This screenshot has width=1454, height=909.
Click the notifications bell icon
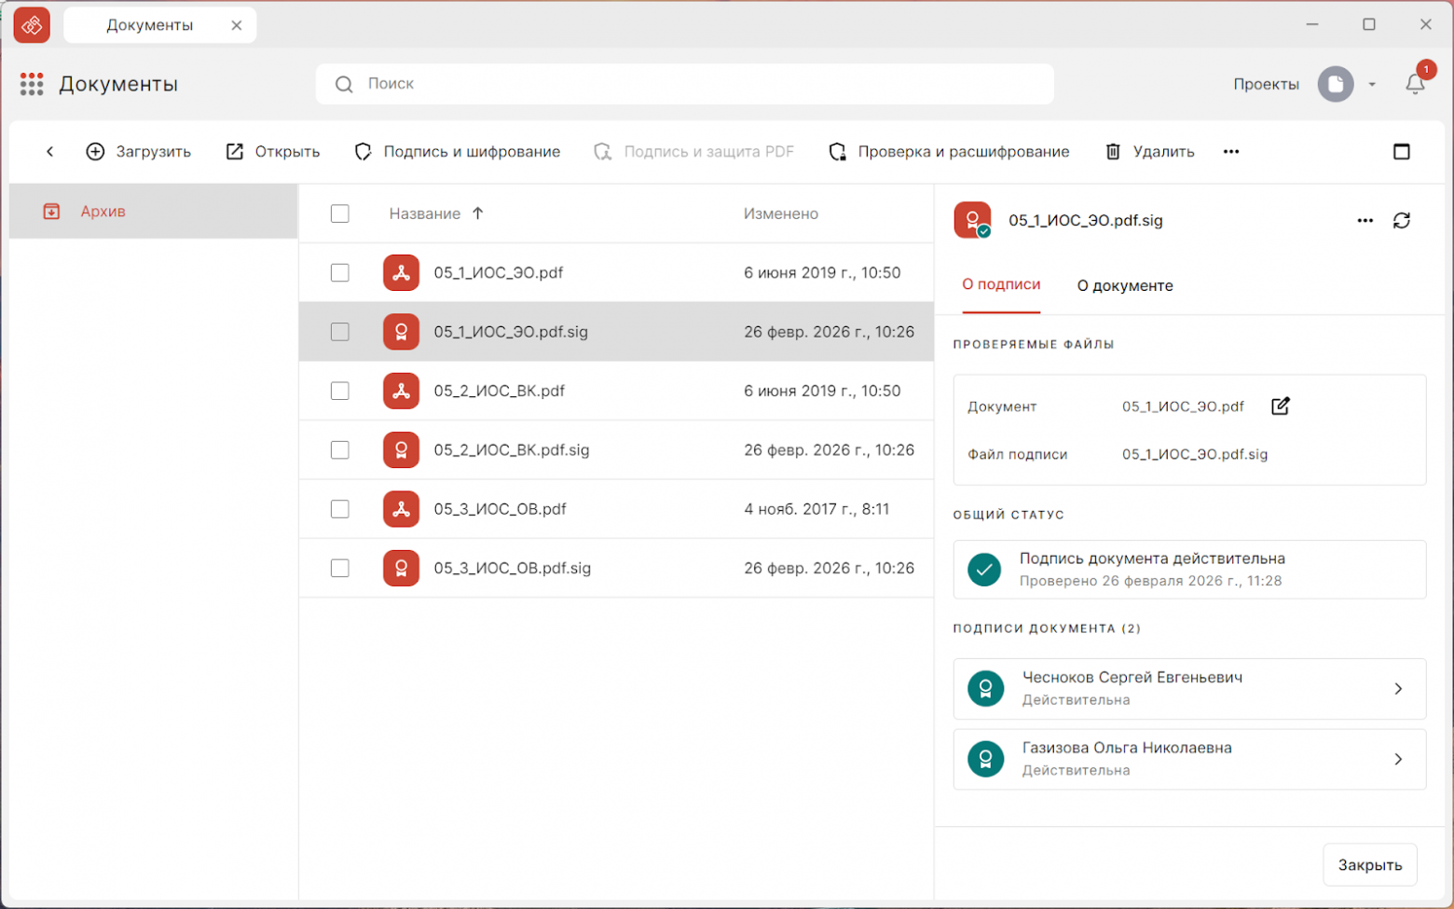1414,84
